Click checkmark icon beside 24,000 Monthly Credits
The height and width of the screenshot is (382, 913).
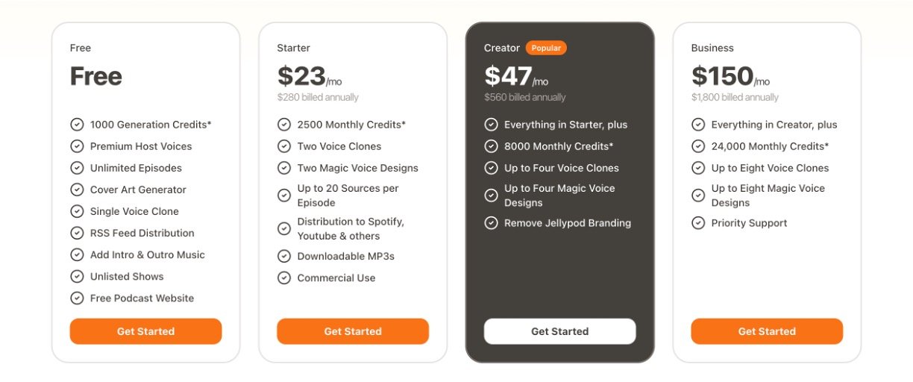pos(698,146)
